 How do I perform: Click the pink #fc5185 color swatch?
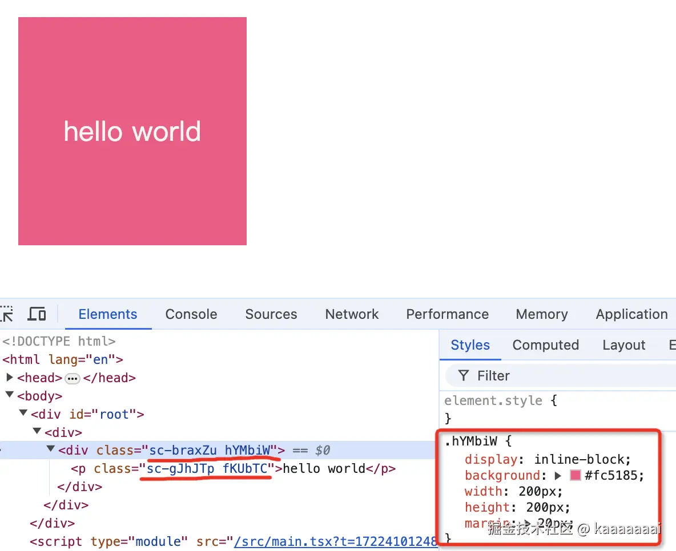click(x=574, y=475)
